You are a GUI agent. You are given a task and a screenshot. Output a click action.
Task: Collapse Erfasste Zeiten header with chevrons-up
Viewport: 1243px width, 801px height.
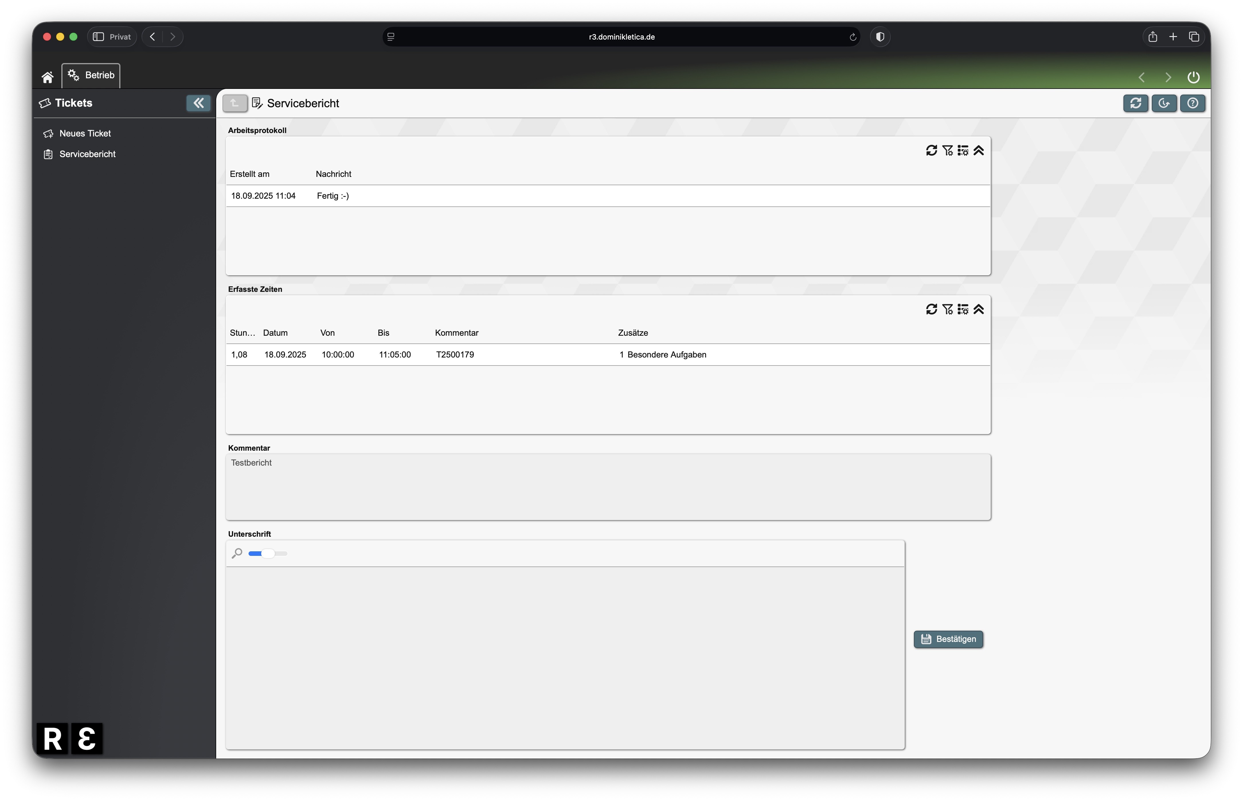coord(978,310)
